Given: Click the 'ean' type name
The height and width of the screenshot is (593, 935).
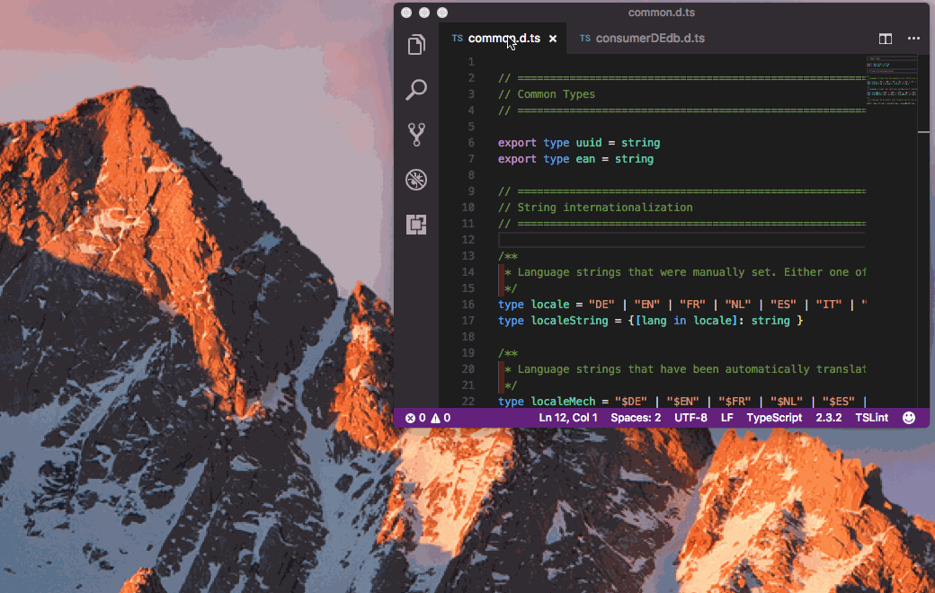Looking at the screenshot, I should coord(585,159).
